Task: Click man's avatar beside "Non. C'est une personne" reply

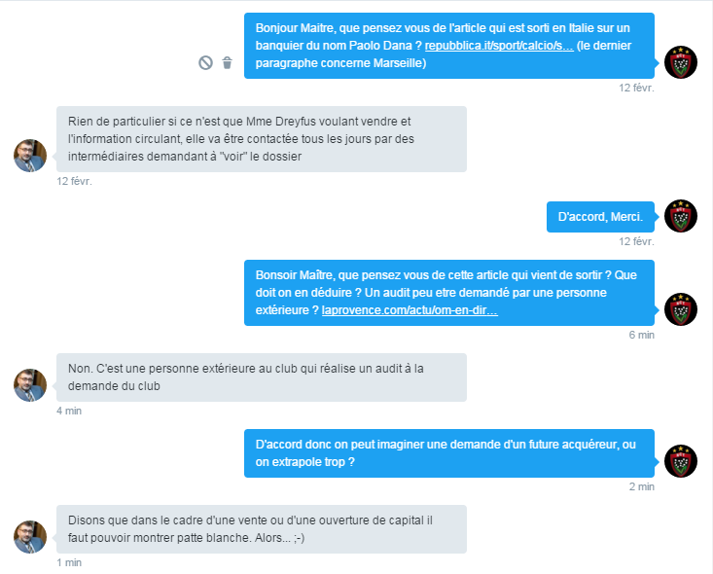Action: click(30, 385)
